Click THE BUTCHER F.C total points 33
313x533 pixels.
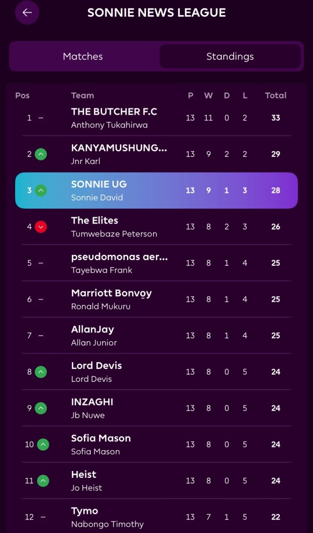click(276, 118)
